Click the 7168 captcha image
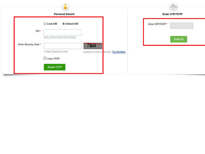This screenshot has height=154, width=205. point(93,46)
